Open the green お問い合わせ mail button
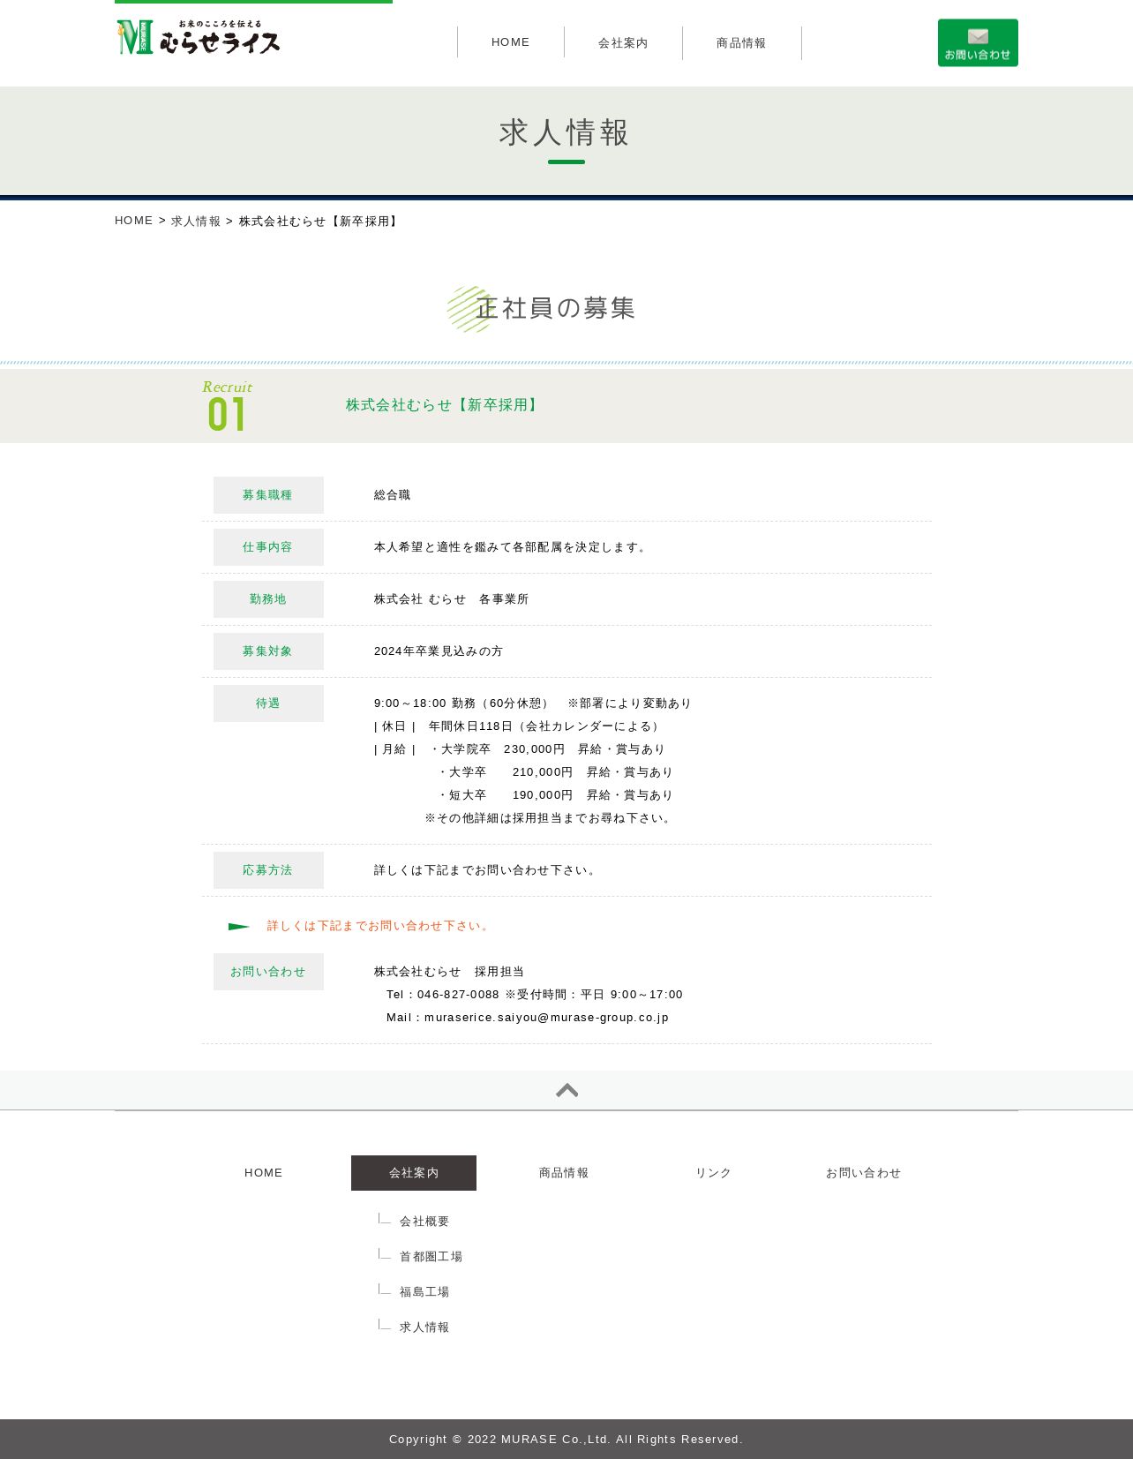Viewport: 1133px width, 1459px height. coord(978,42)
